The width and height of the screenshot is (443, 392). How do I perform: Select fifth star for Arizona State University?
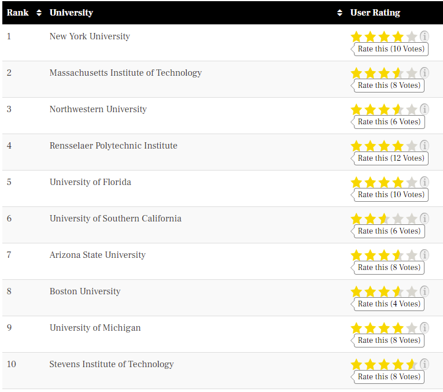(411, 256)
